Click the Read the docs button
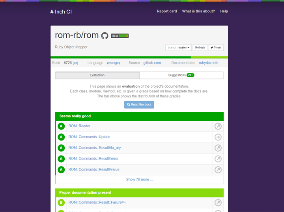284x212 pixels. tap(139, 105)
